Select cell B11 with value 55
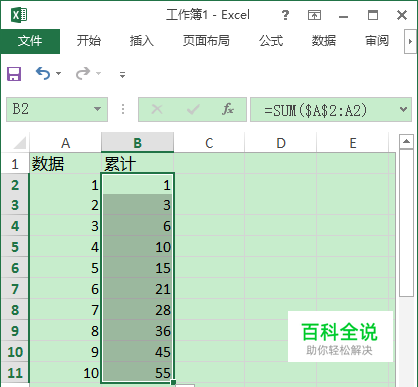Screen dimensions: 418x387 [137, 373]
